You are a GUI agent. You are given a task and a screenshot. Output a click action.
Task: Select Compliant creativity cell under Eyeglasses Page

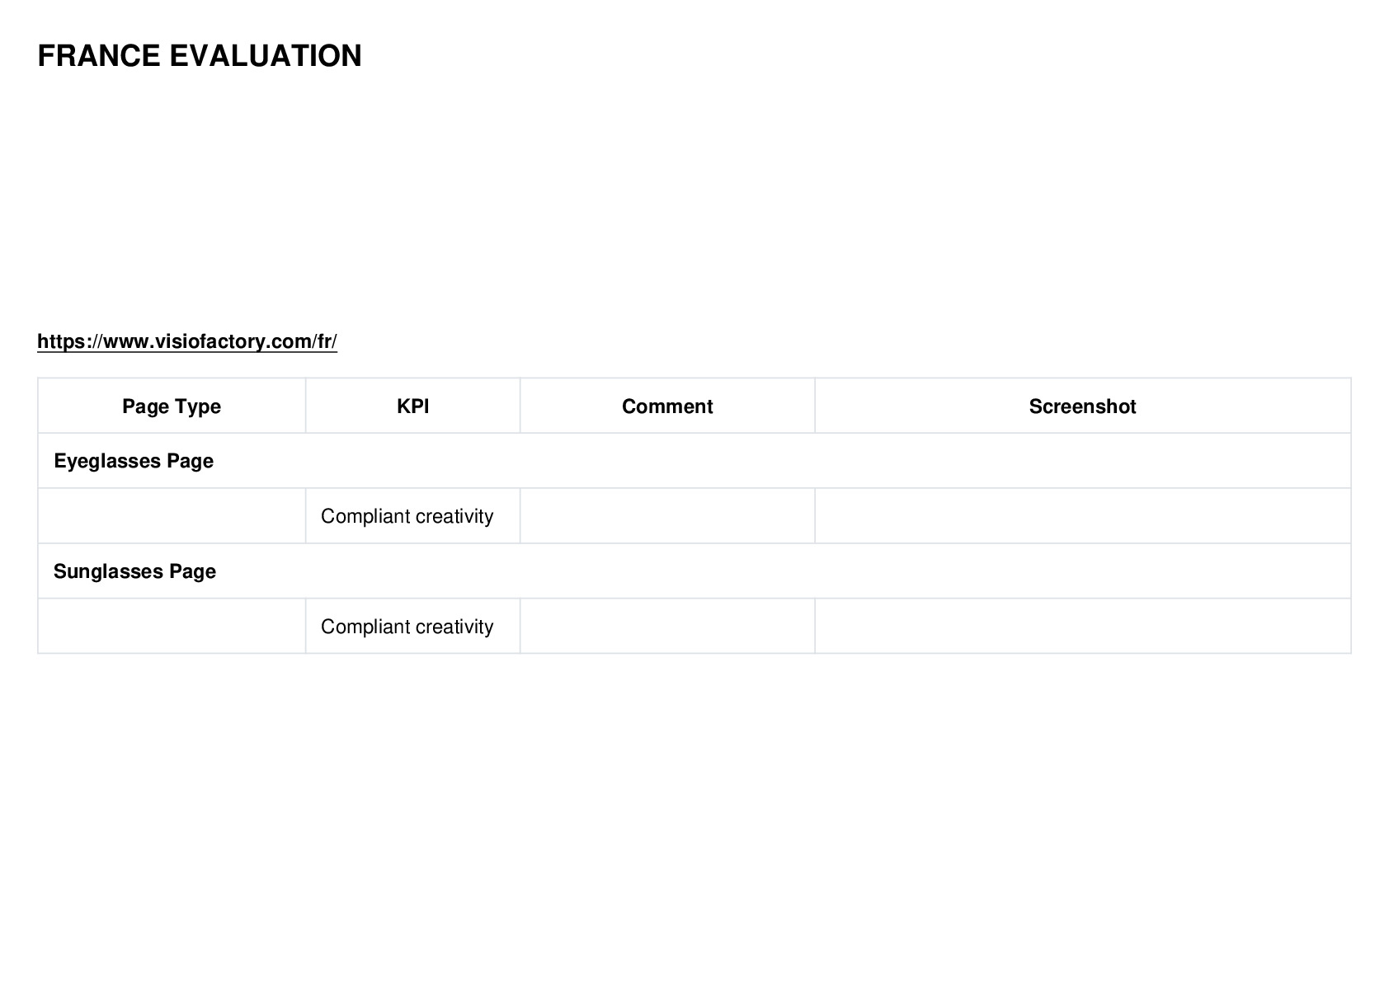412,516
